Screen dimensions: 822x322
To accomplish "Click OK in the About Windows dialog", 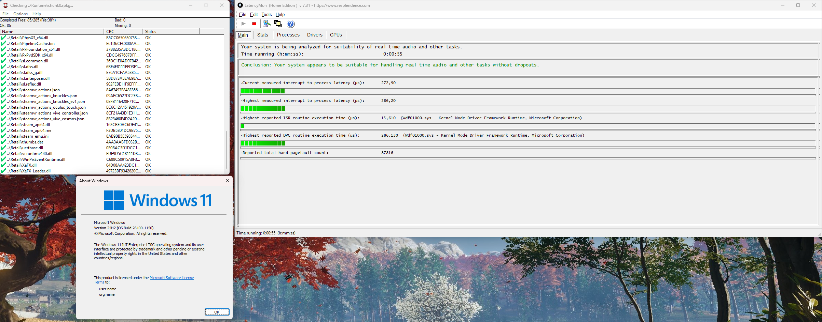I will (x=217, y=312).
